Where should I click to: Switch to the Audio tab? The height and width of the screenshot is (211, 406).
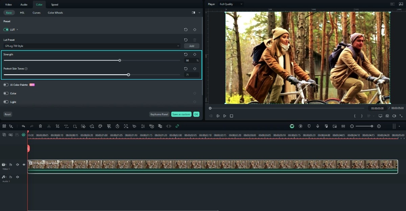click(x=24, y=4)
